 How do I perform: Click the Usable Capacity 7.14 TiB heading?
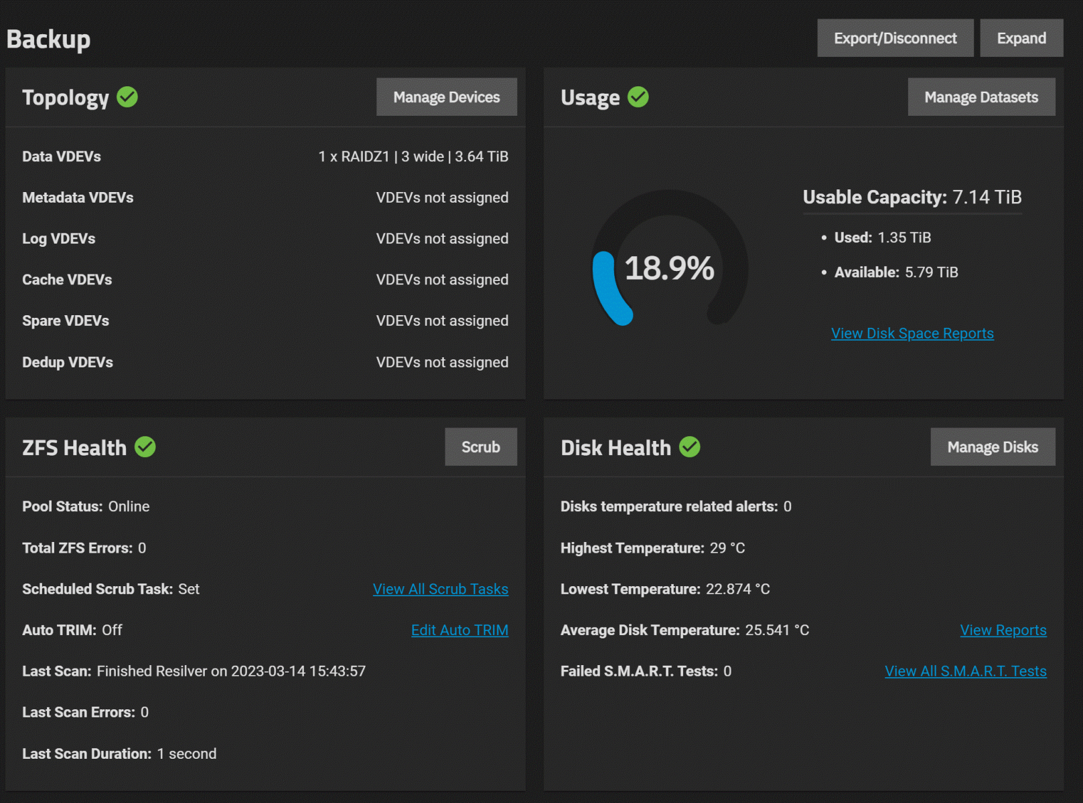pyautogui.click(x=912, y=197)
